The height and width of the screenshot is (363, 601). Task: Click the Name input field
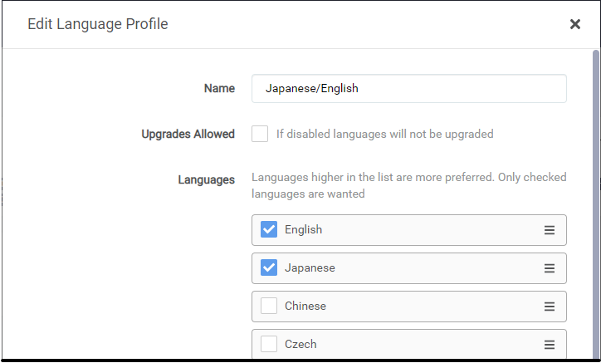409,89
